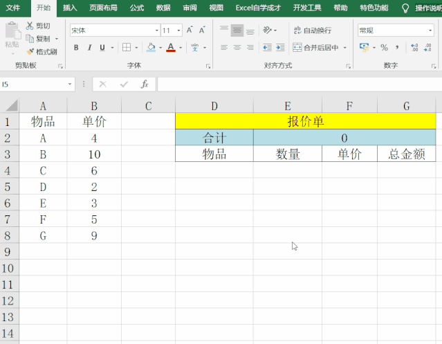
Task: Click the Increase Font Size icon
Action: coord(190,30)
